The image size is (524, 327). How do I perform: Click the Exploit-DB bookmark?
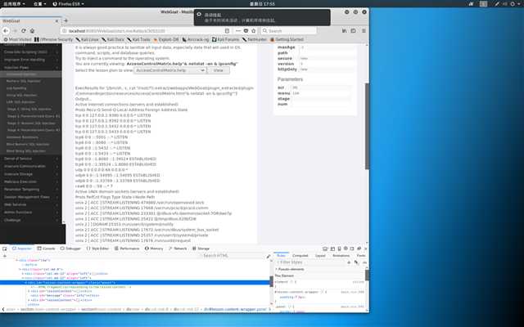166,39
